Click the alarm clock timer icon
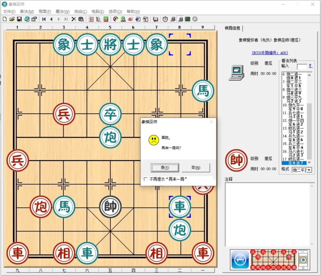Screen dimensions: 321x276 pos(165,19)
